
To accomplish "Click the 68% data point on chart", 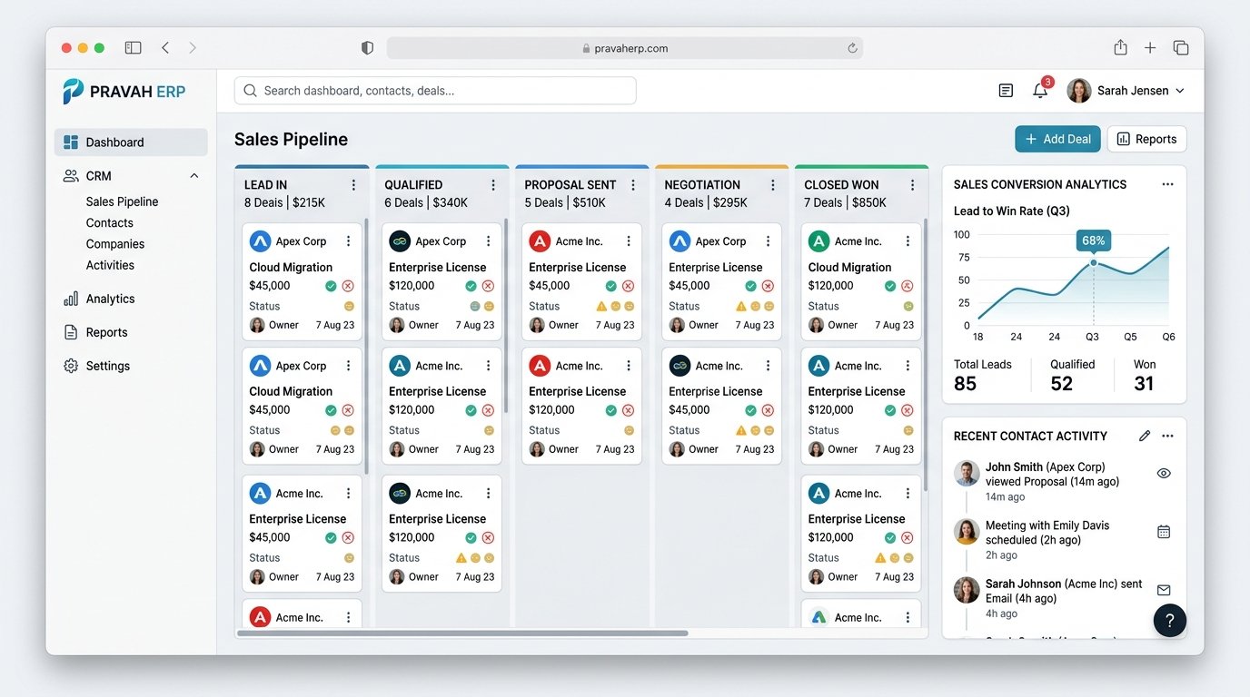I will coord(1093,262).
